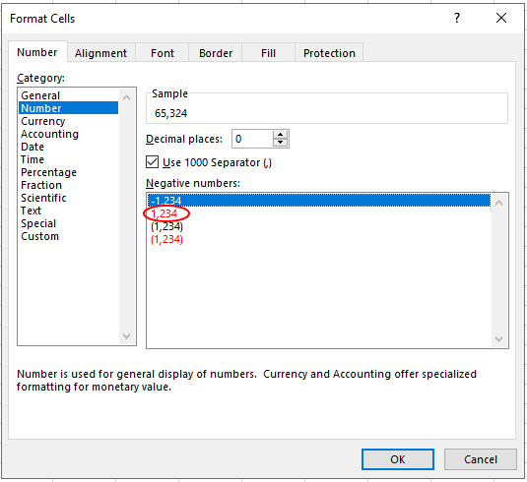
Task: Confirm with the OK button
Action: (x=398, y=459)
